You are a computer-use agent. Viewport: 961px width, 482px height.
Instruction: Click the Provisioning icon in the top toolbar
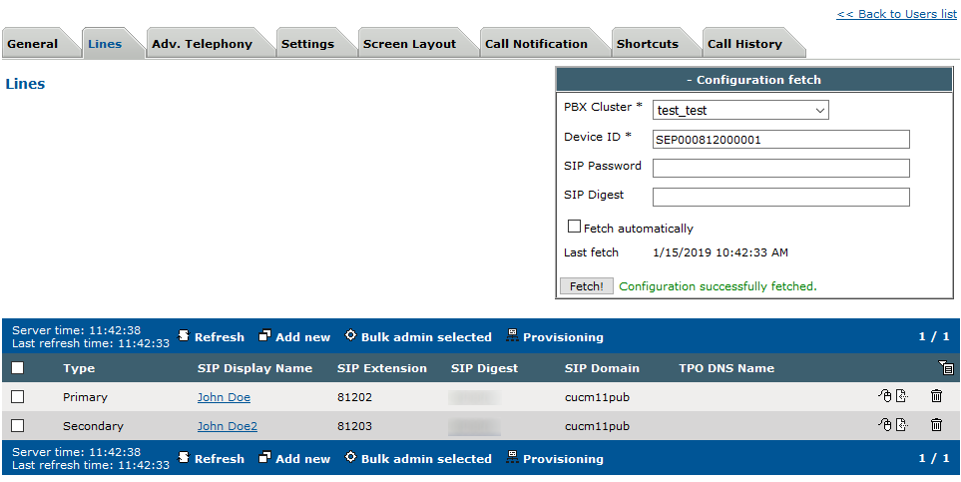(x=512, y=335)
